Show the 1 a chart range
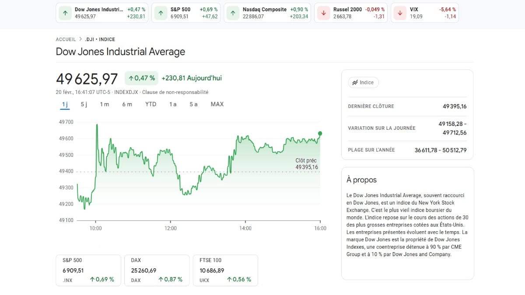The image size is (525, 295). (x=173, y=104)
